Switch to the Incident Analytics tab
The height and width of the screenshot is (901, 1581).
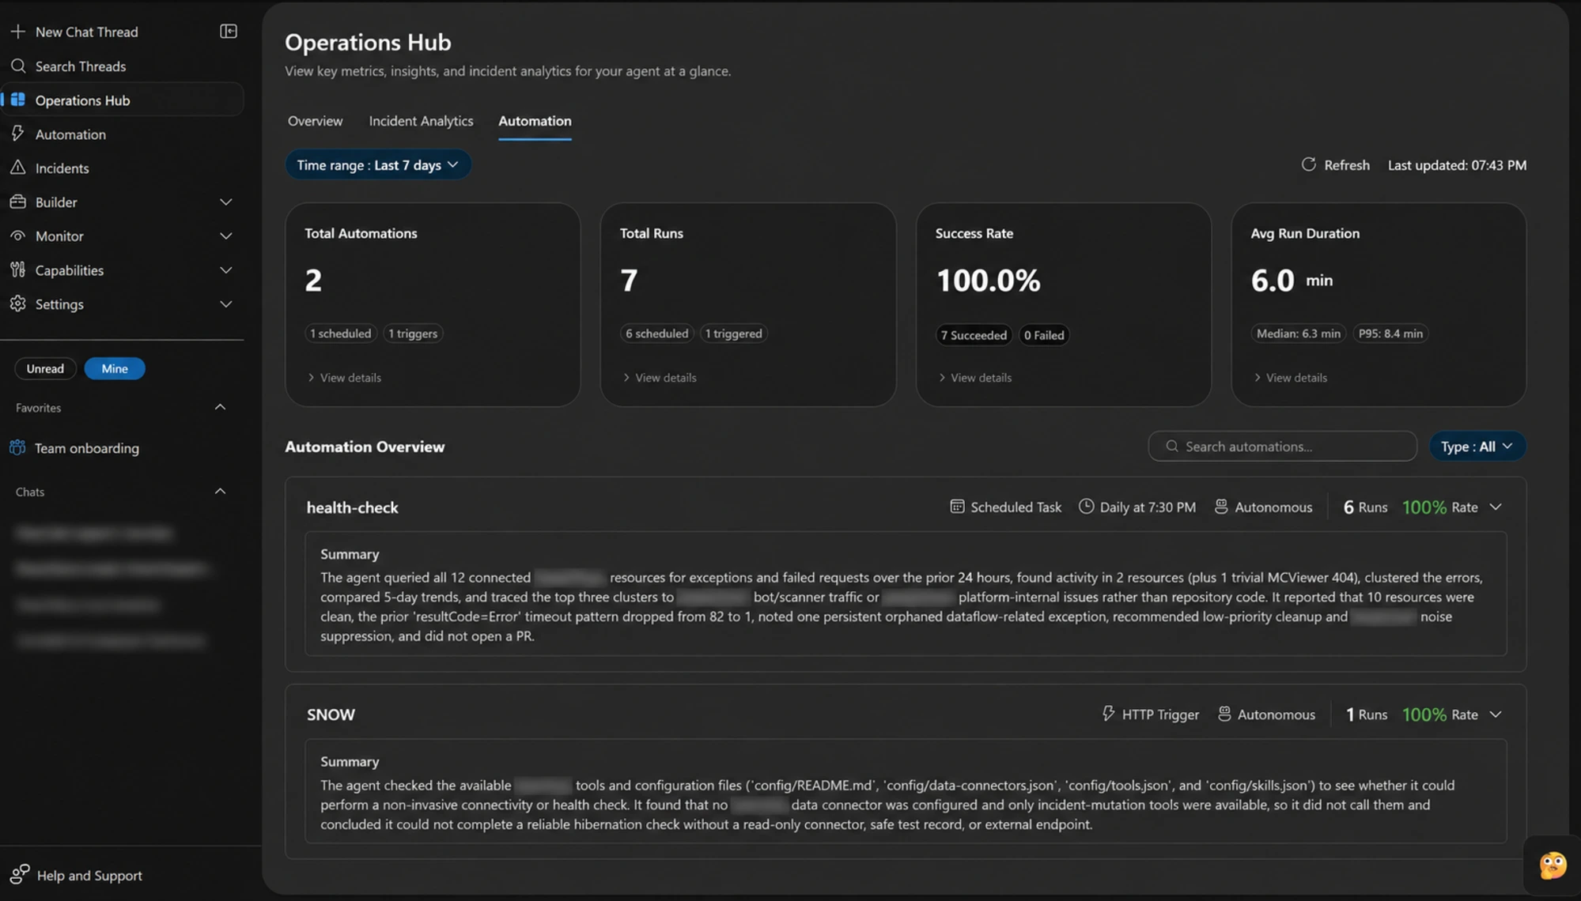(x=421, y=121)
